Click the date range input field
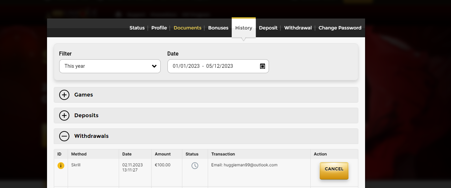Image resolution: width=451 pixels, height=188 pixels. (213, 66)
